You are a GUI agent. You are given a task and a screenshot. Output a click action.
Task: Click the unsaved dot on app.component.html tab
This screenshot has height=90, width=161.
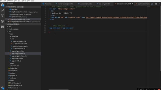click(x=132, y=4)
